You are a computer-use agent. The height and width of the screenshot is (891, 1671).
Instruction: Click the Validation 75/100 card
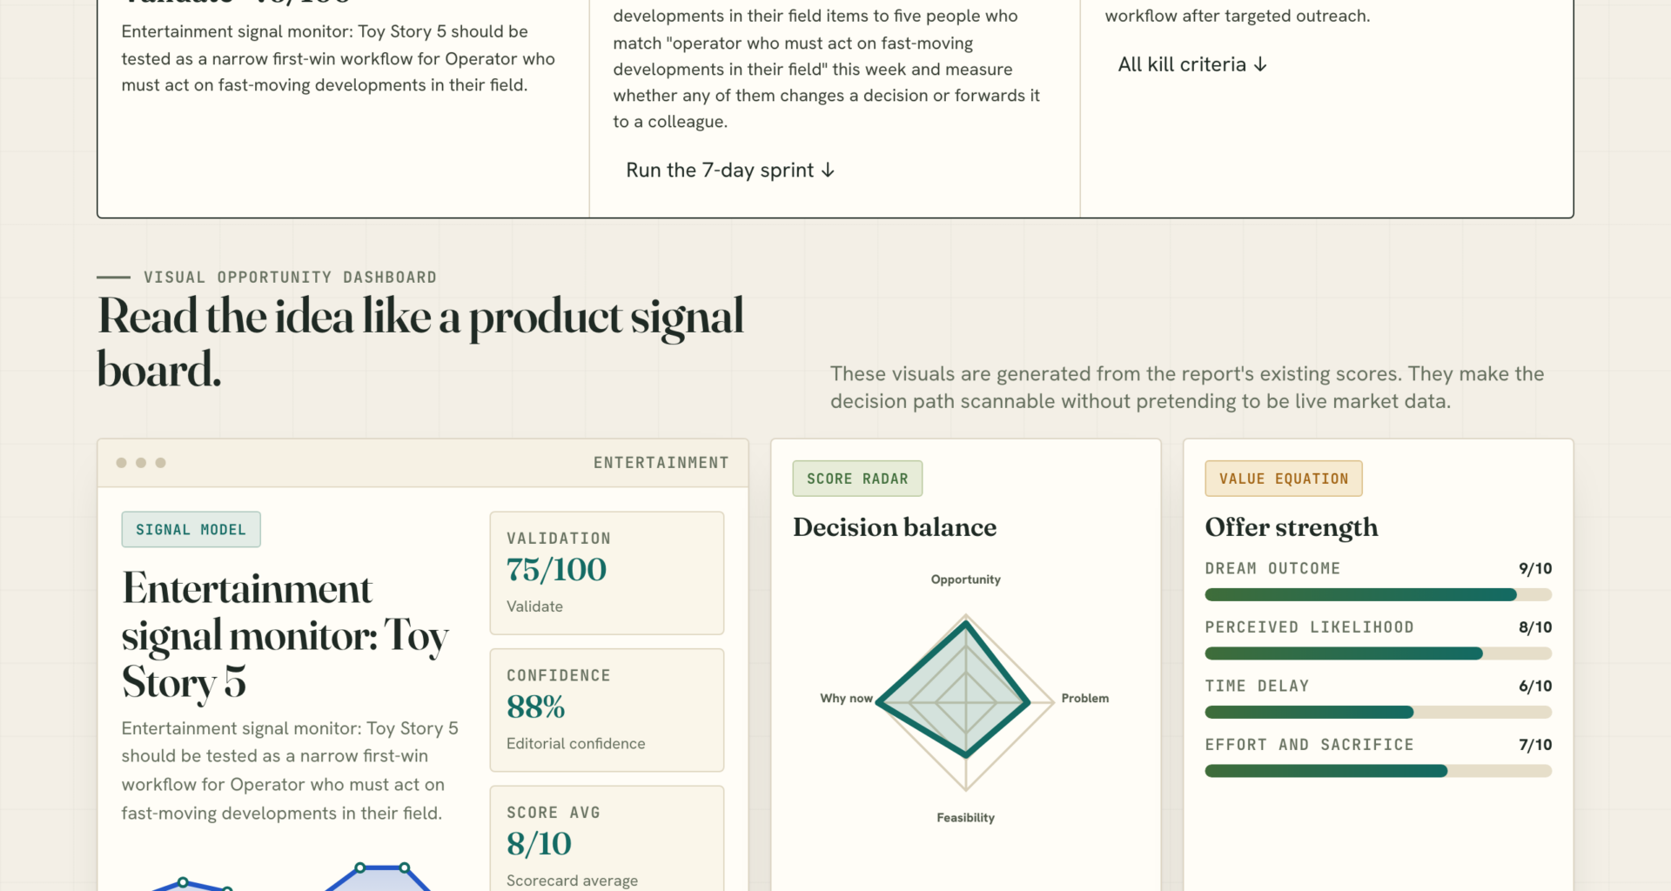[607, 573]
